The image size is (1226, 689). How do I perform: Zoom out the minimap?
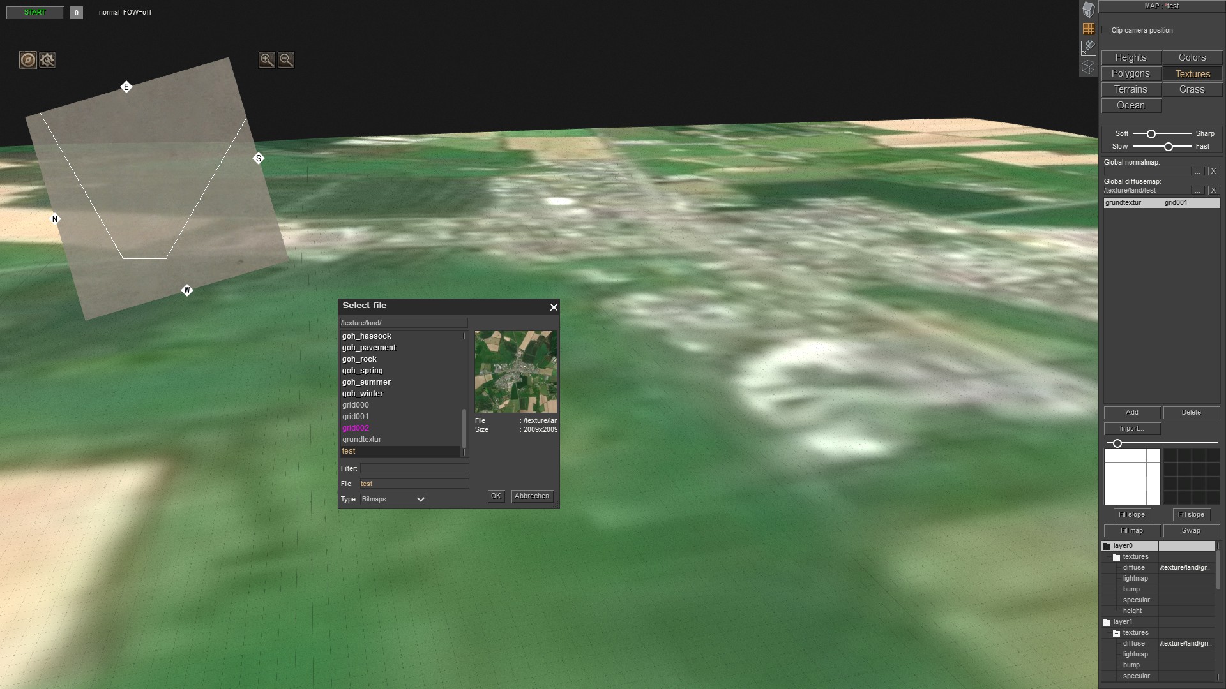click(286, 60)
